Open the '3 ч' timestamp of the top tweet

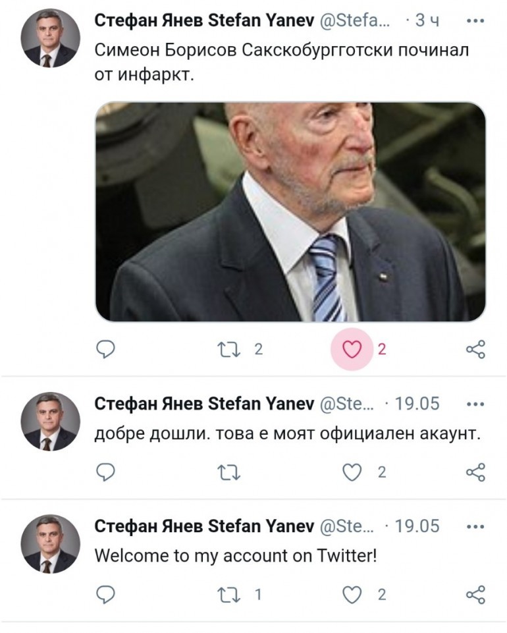click(426, 21)
